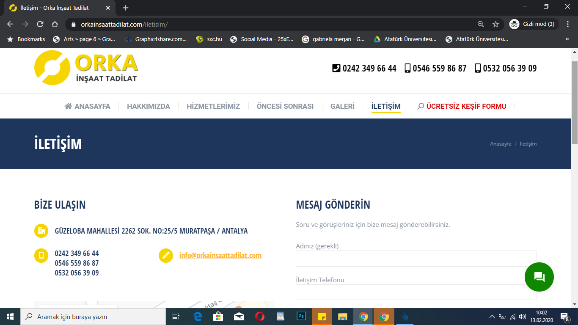Open the GALERİ menu item

[x=342, y=106]
